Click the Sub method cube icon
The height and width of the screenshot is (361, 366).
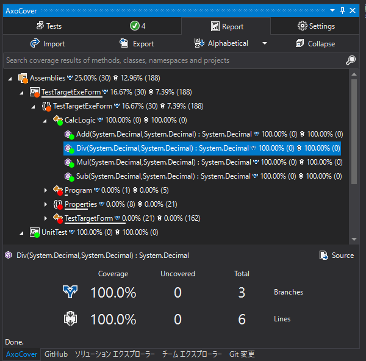click(69, 176)
